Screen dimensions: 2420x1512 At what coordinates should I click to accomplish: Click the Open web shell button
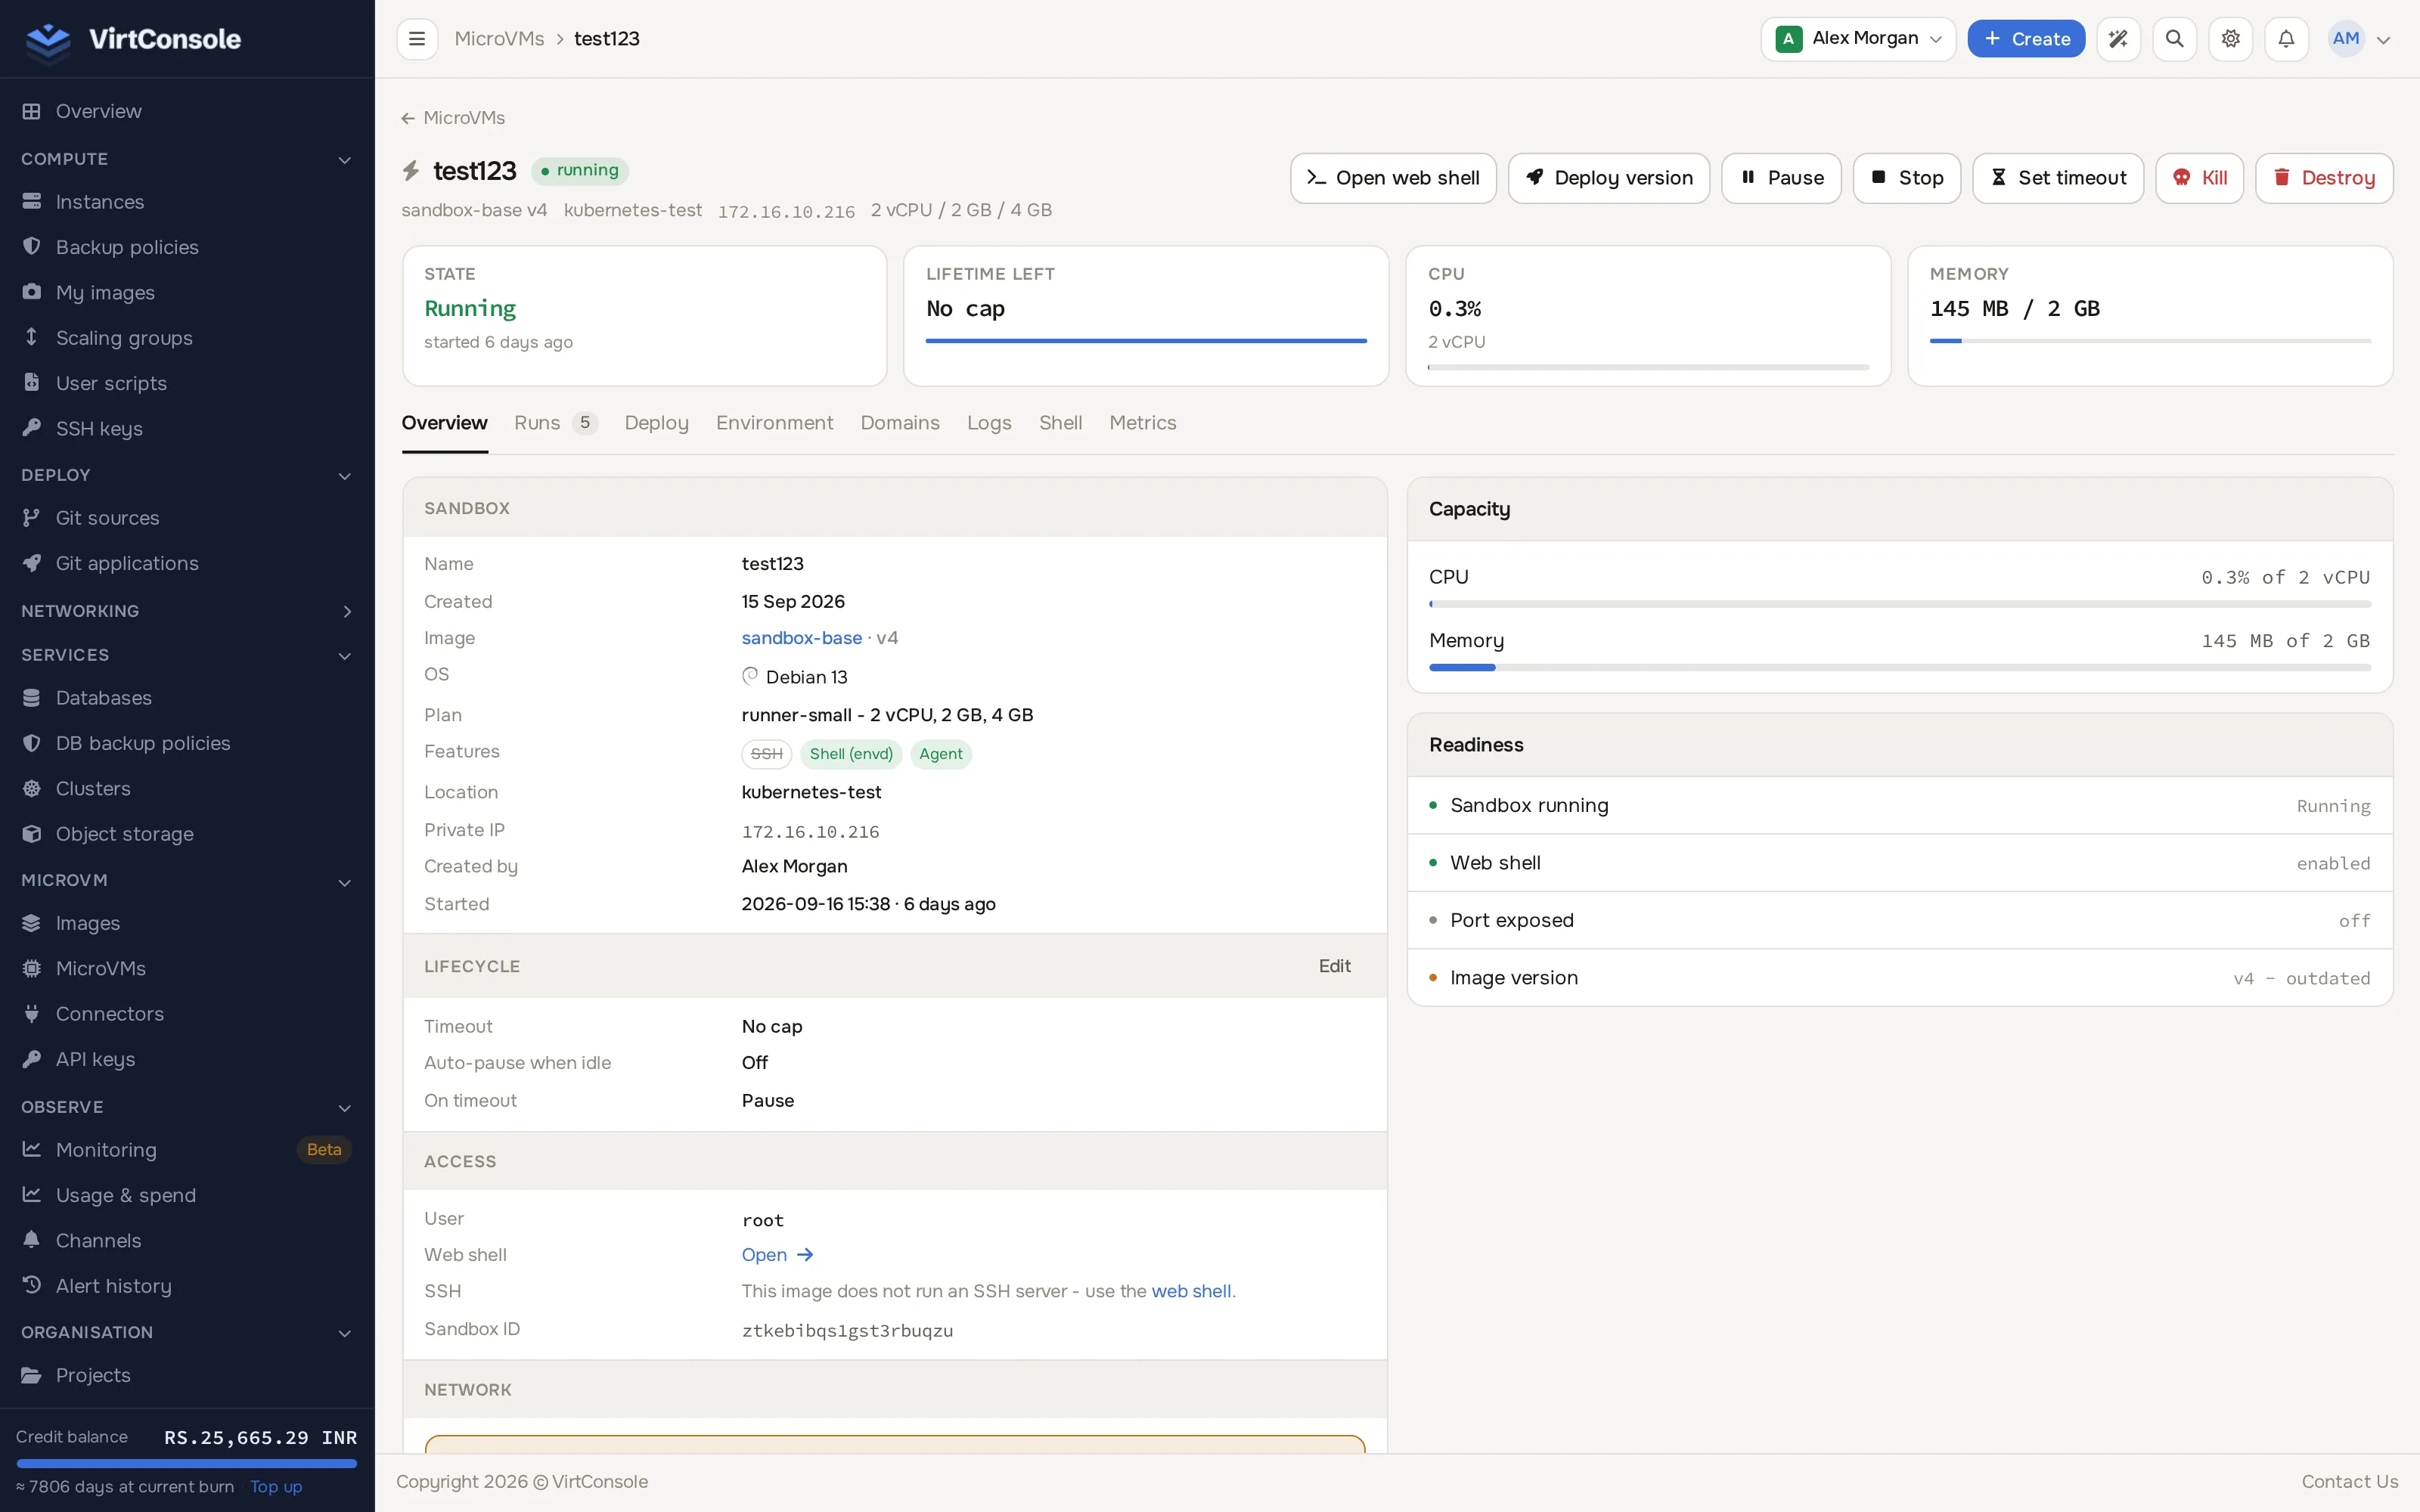tap(1393, 178)
